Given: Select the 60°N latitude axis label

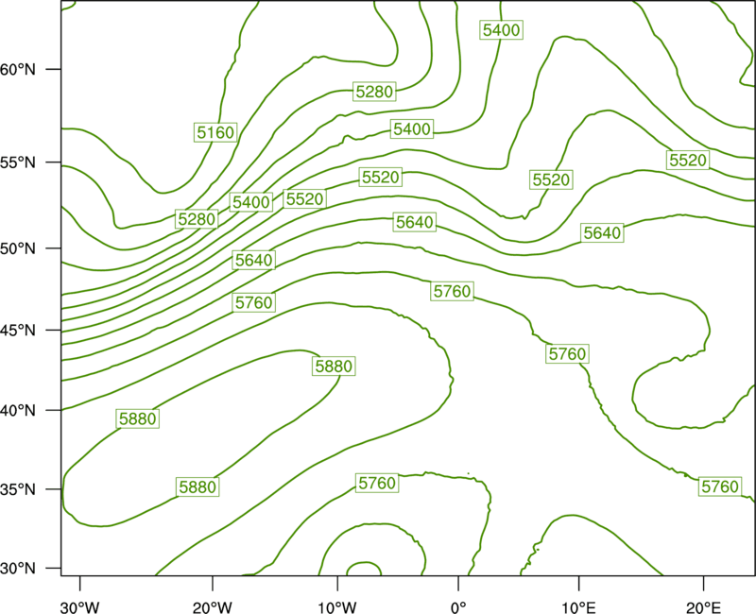Looking at the screenshot, I should click(x=18, y=69).
